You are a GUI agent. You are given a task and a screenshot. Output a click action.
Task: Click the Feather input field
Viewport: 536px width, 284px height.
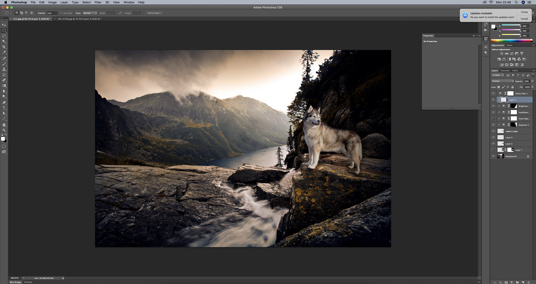[52, 13]
